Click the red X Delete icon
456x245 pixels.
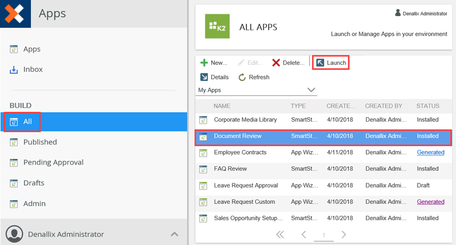point(276,63)
